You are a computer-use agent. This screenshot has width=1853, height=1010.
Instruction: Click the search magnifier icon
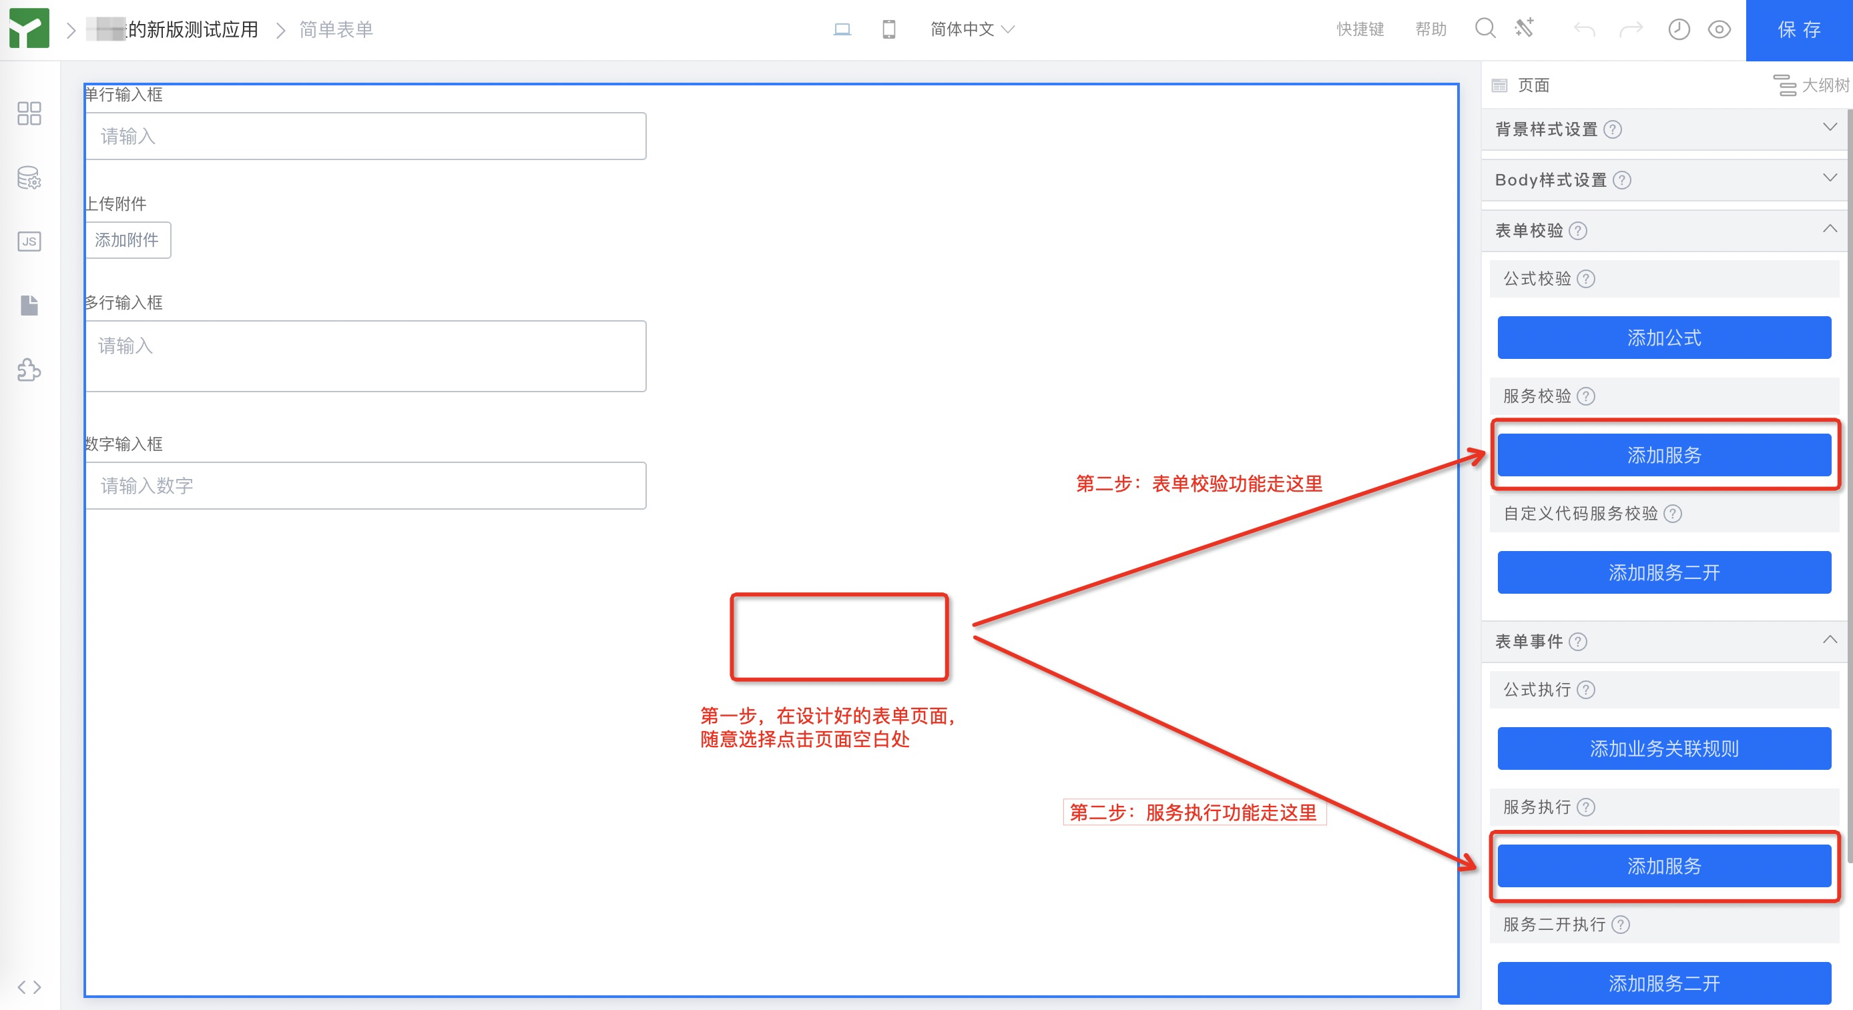(1485, 29)
